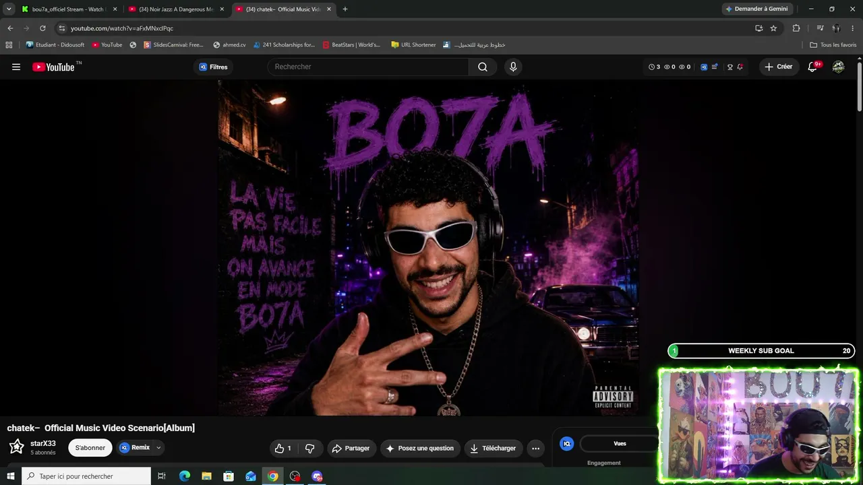The width and height of the screenshot is (863, 485).
Task: Open starX33 channel avatar
Action: pyautogui.click(x=16, y=447)
